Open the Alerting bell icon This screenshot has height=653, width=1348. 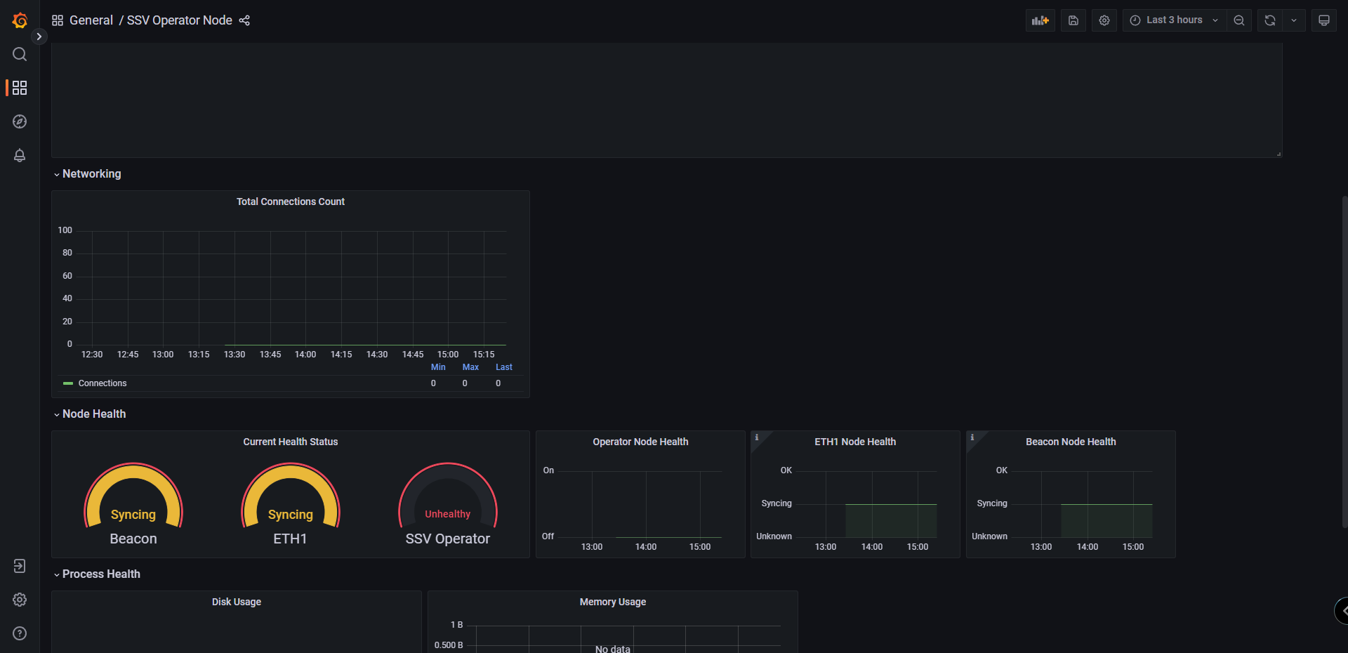click(20, 155)
